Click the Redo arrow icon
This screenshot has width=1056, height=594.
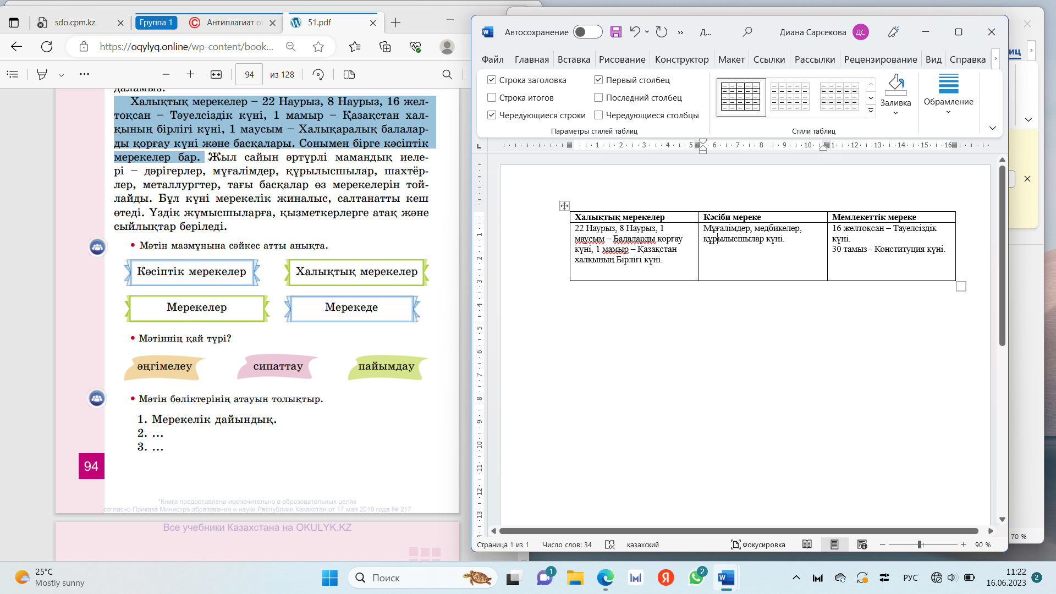[662, 32]
